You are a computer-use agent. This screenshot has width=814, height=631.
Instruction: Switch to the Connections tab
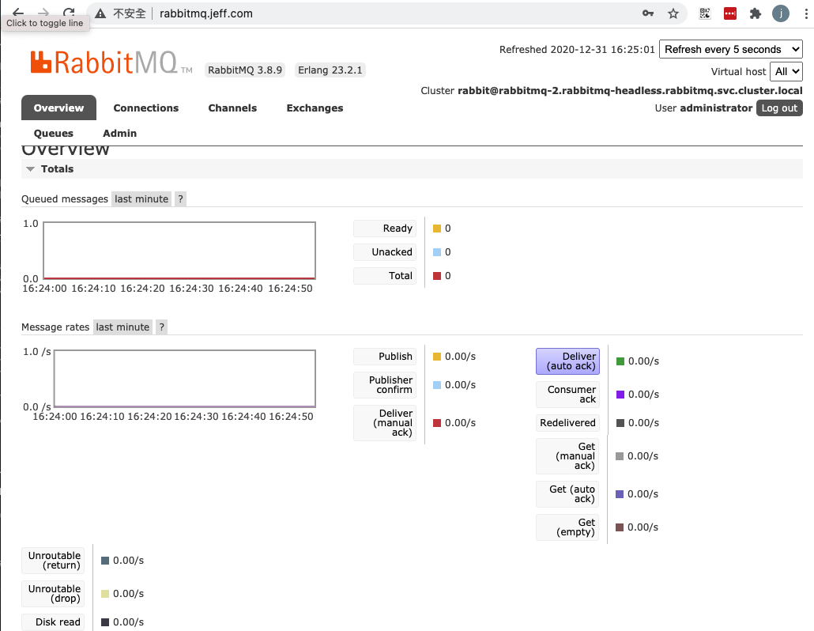(x=146, y=108)
